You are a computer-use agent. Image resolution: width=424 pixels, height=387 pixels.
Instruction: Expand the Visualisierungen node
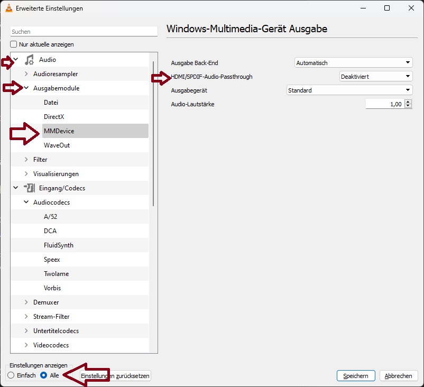(26, 173)
